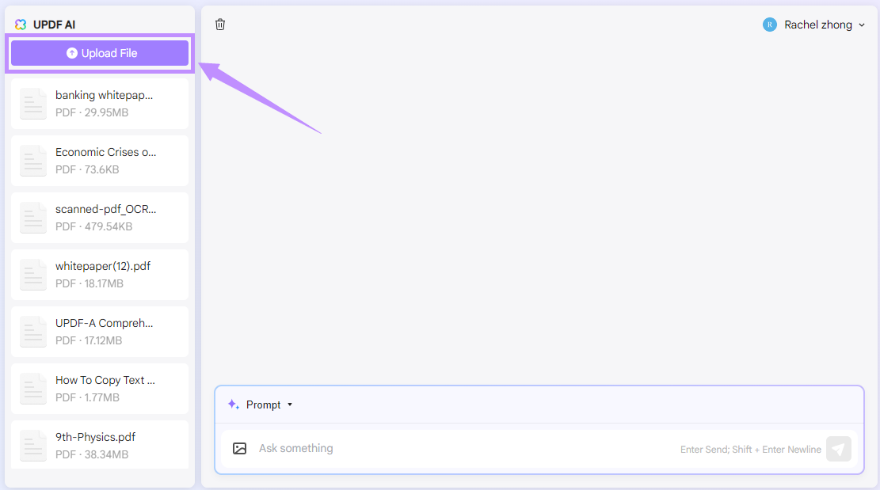Click the Prompt sparkle icon
Viewport: 880px width, 490px height.
point(234,405)
